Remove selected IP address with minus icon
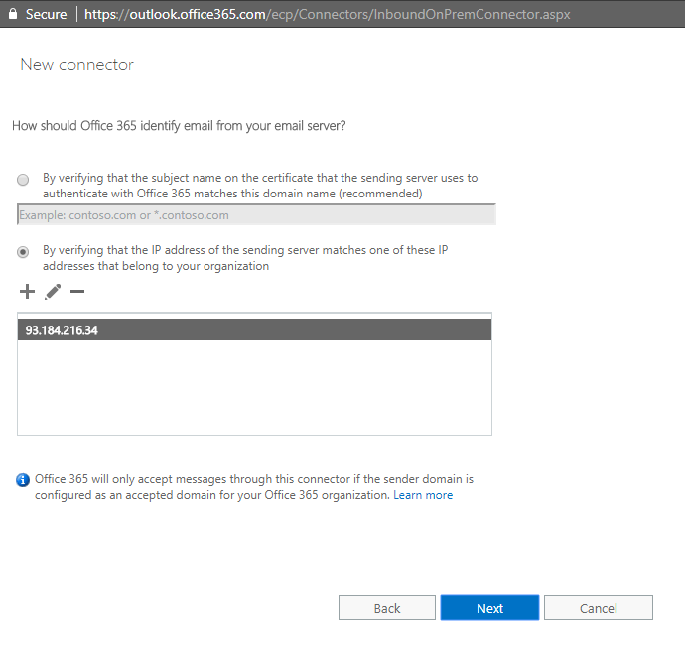The height and width of the screenshot is (653, 685). tap(77, 292)
